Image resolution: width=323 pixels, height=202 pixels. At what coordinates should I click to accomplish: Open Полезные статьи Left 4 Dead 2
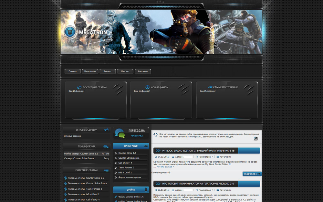coord(84,194)
